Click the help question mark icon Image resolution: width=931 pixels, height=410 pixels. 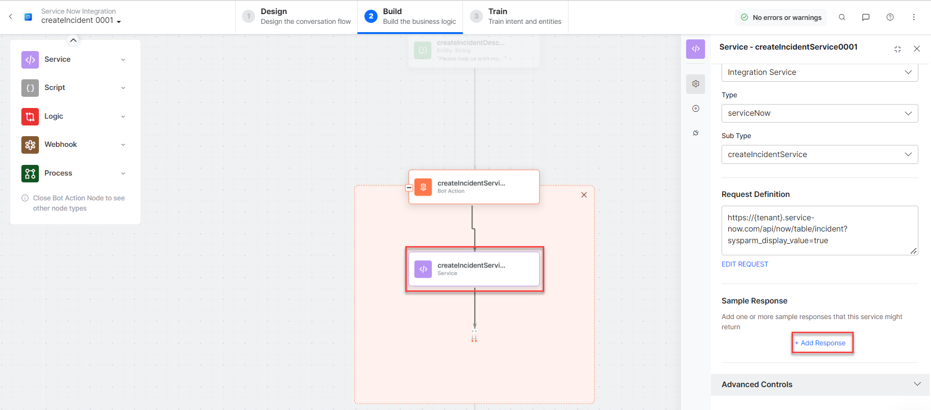pyautogui.click(x=890, y=17)
